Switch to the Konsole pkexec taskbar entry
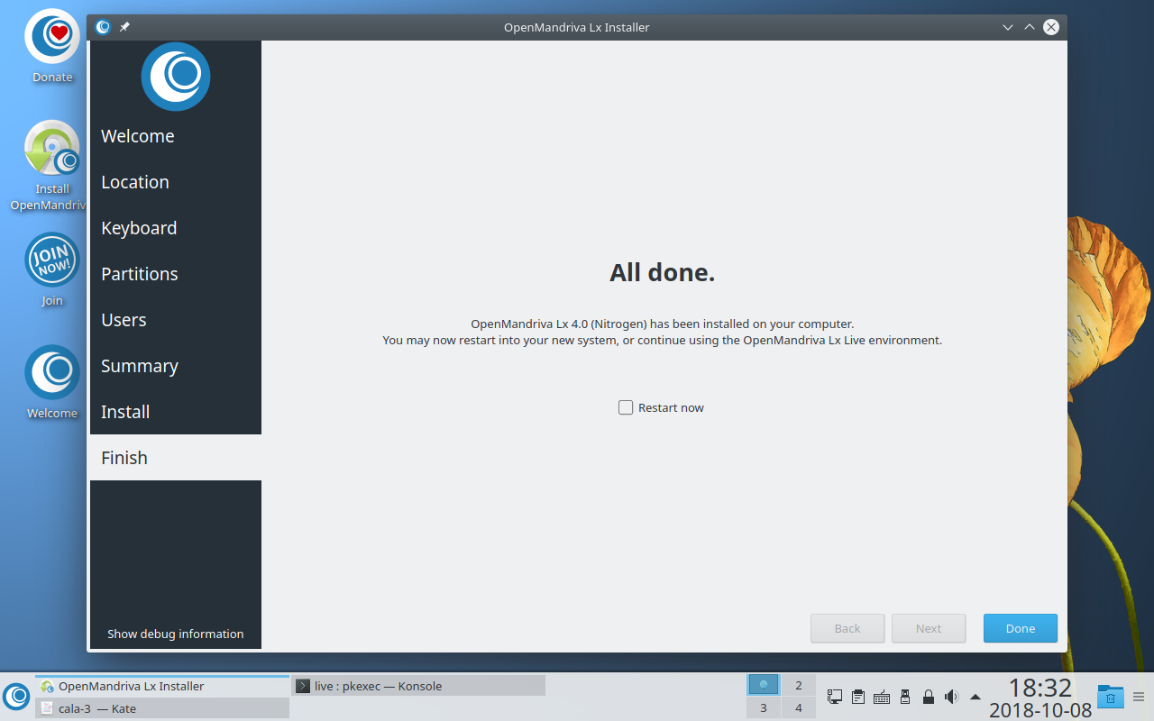Viewport: 1154px width, 721px height. click(419, 686)
